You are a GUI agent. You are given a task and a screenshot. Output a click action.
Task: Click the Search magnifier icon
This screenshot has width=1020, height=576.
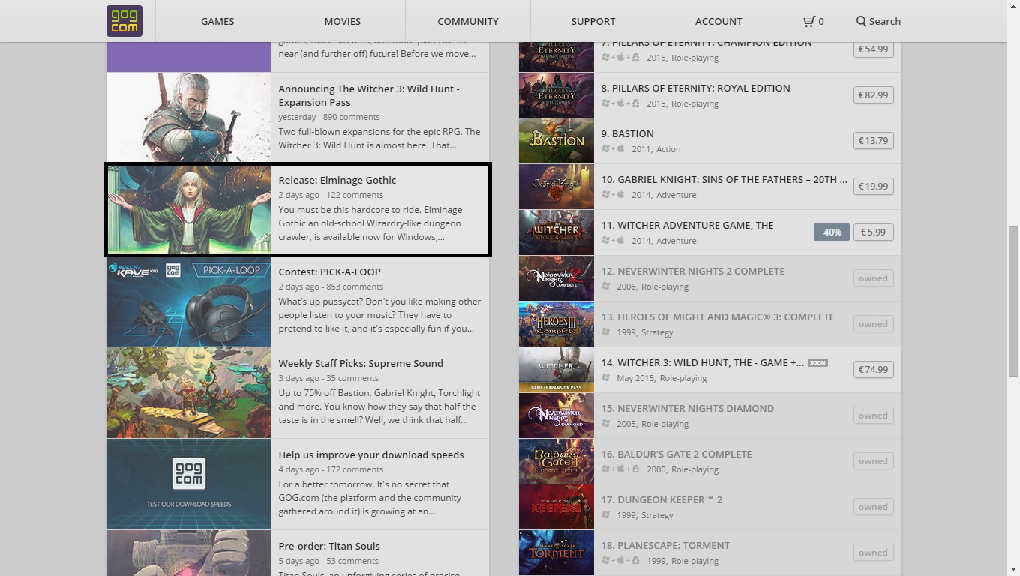point(861,21)
